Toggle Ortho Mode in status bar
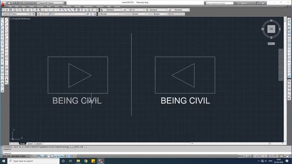Image resolution: width=292 pixels, height=164 pixels. pos(42,156)
